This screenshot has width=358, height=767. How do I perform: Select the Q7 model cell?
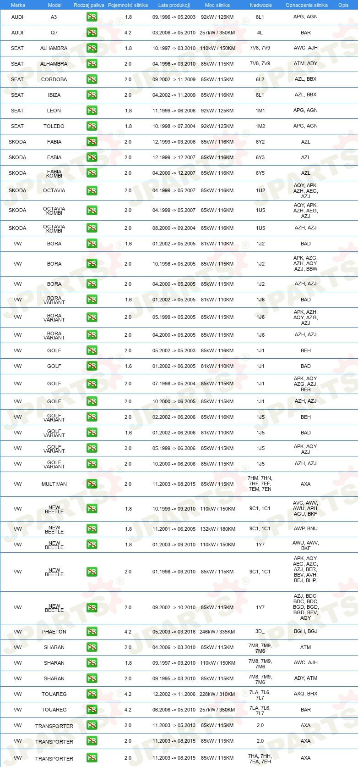(x=54, y=33)
